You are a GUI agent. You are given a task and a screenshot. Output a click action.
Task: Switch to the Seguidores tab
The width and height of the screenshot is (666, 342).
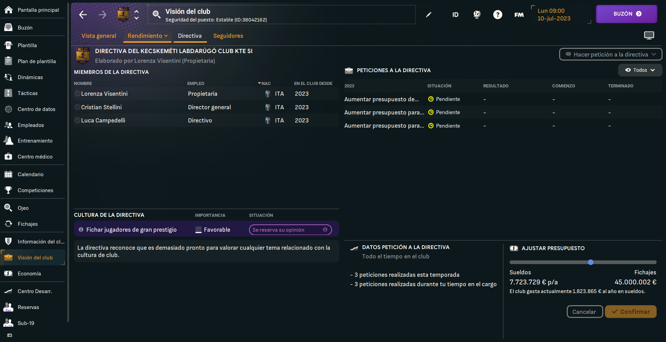click(228, 36)
